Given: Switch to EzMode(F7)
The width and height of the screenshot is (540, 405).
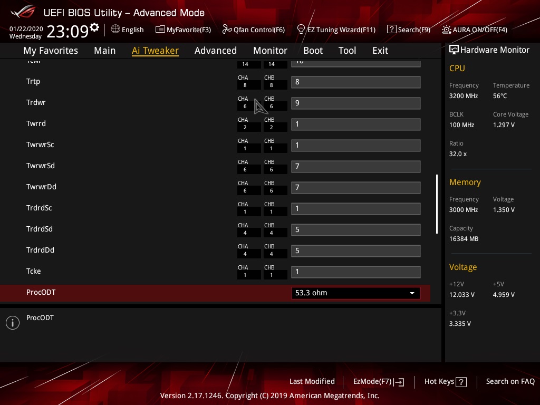Looking at the screenshot, I should tap(379, 382).
